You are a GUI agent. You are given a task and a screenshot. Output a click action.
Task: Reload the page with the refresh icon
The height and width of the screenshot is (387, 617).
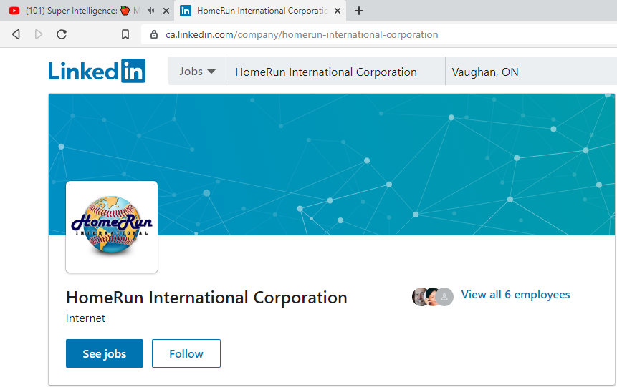62,34
